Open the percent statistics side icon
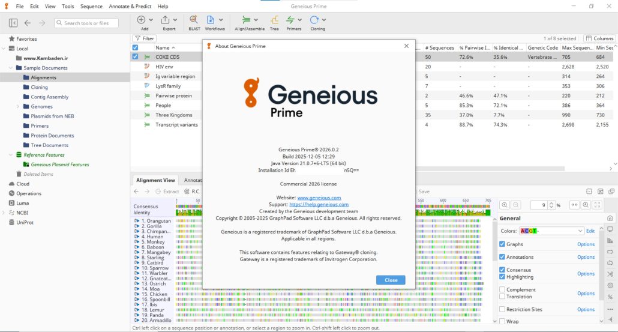 [x=610, y=297]
